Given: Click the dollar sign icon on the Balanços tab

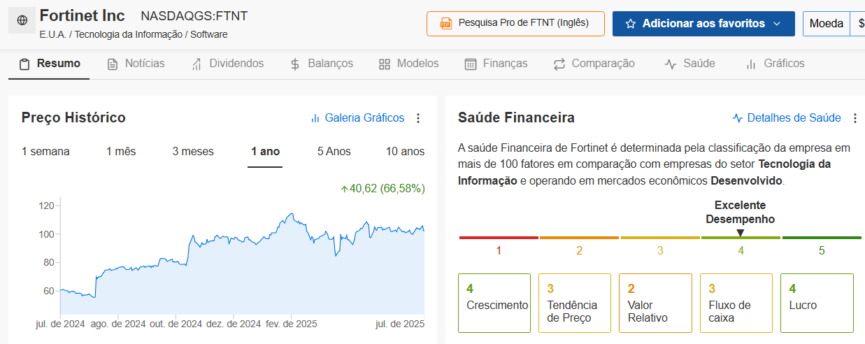Looking at the screenshot, I should pos(295,64).
